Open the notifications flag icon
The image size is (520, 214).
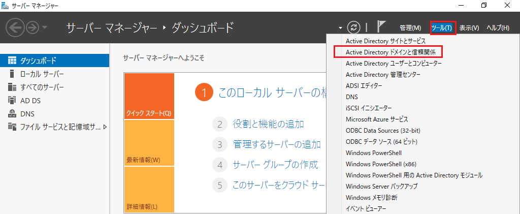[381, 26]
